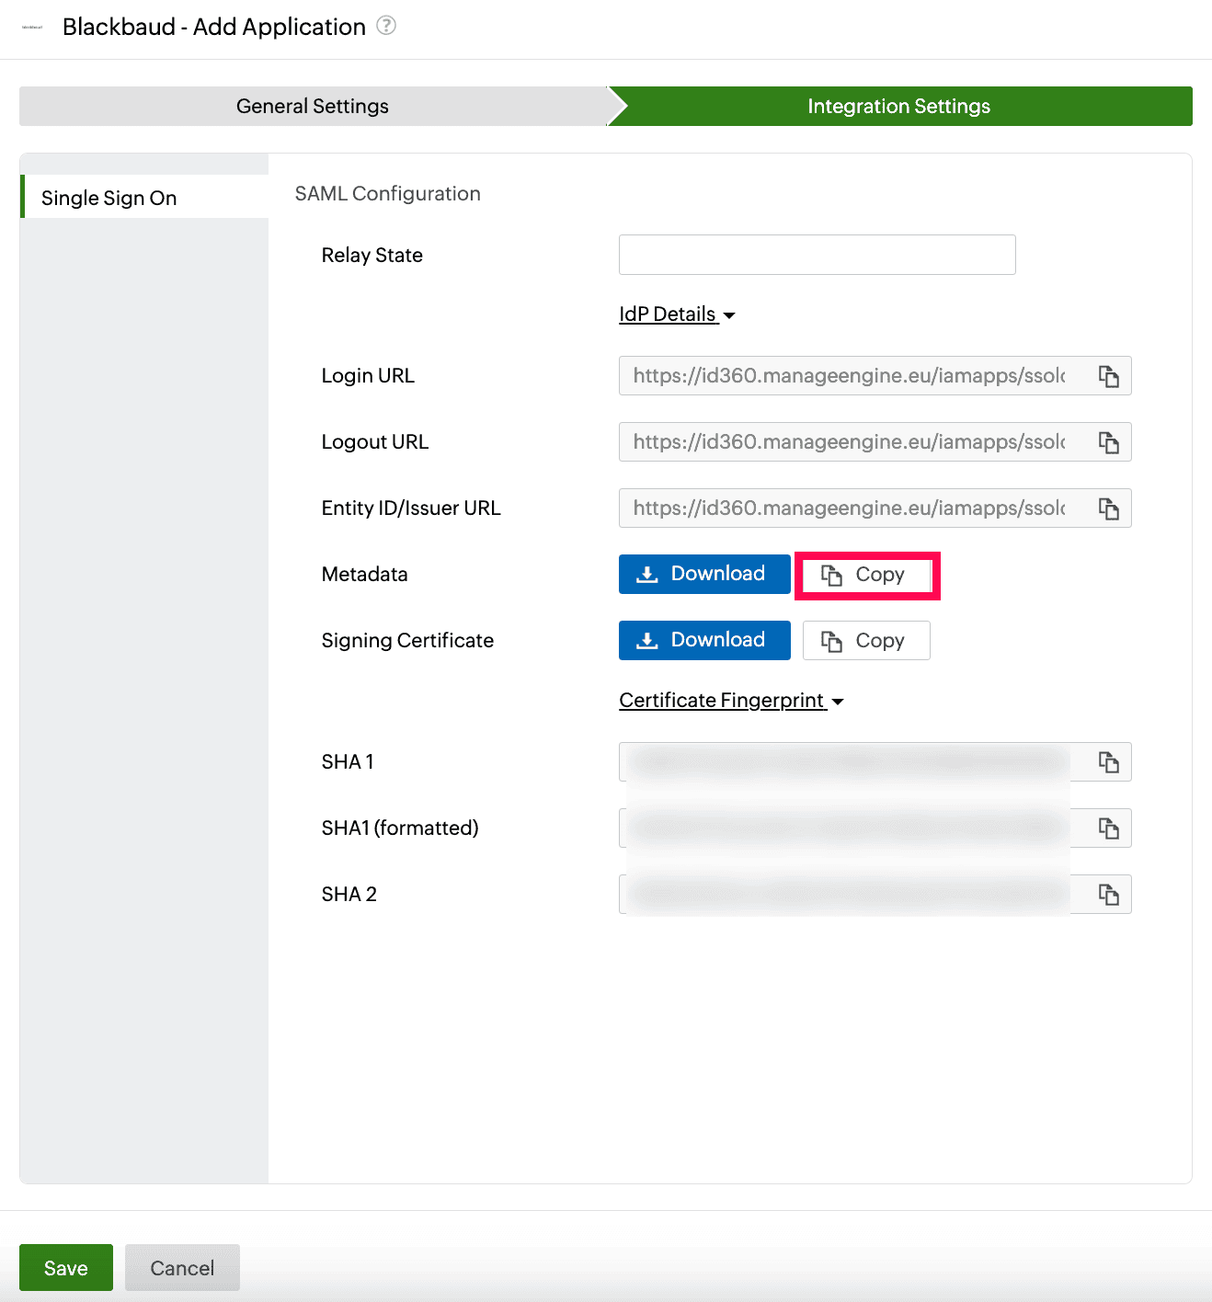1212x1302 pixels.
Task: Select the Integration Settings step
Action: point(899,106)
